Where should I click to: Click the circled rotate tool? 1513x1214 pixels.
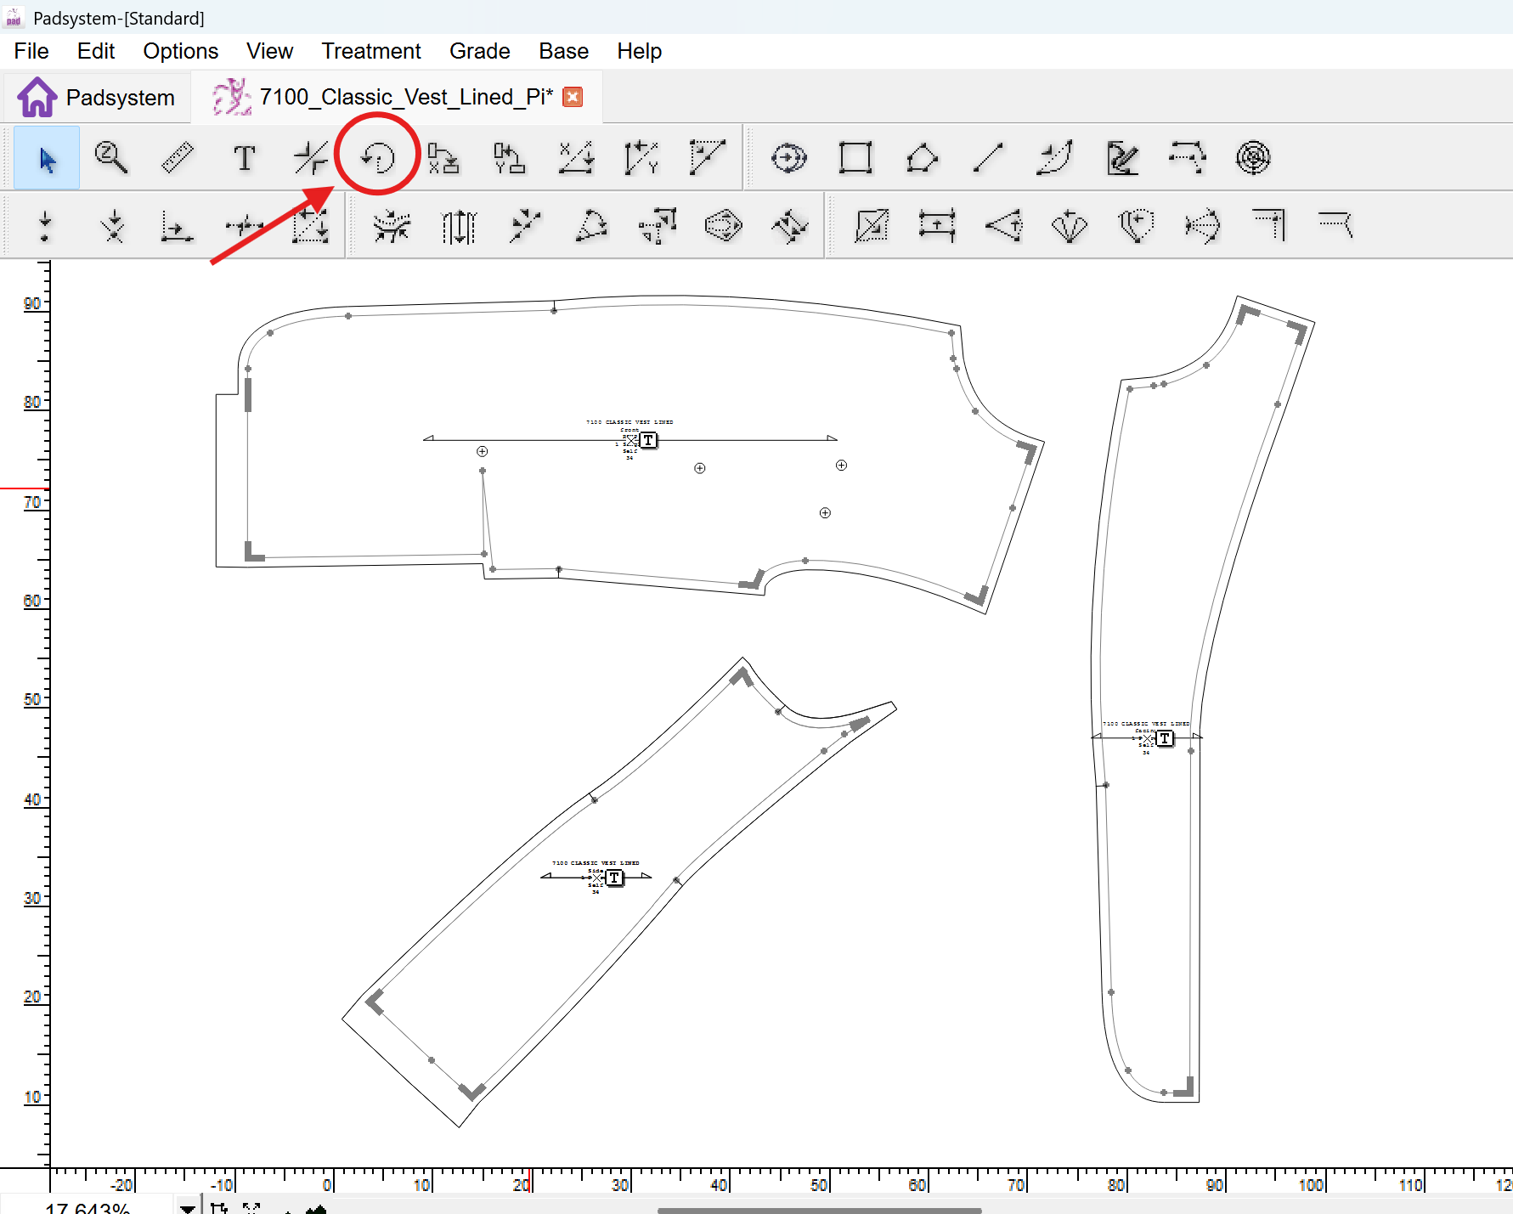point(377,159)
